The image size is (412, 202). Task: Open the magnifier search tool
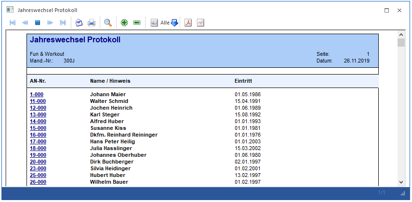point(108,23)
